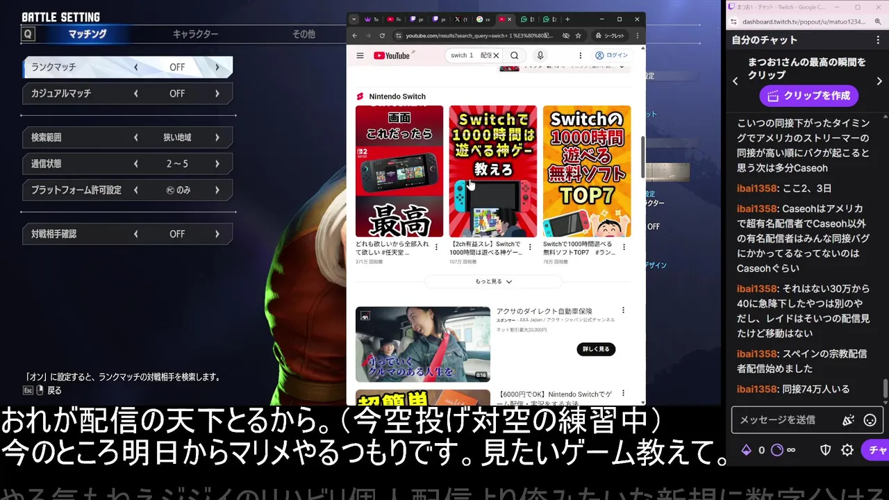889x500 pixels.
Task: Set 対戦相手確認 to next value
Action: pyautogui.click(x=217, y=234)
